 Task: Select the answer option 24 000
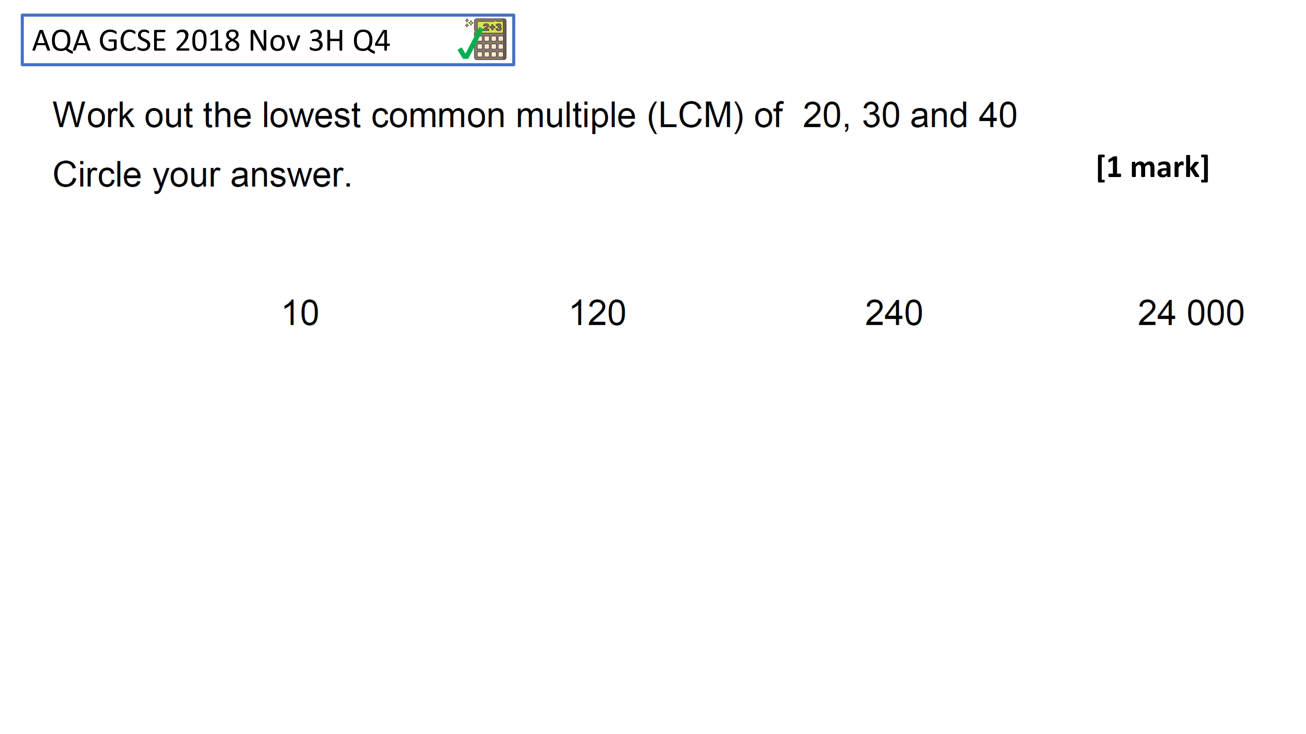point(1190,313)
